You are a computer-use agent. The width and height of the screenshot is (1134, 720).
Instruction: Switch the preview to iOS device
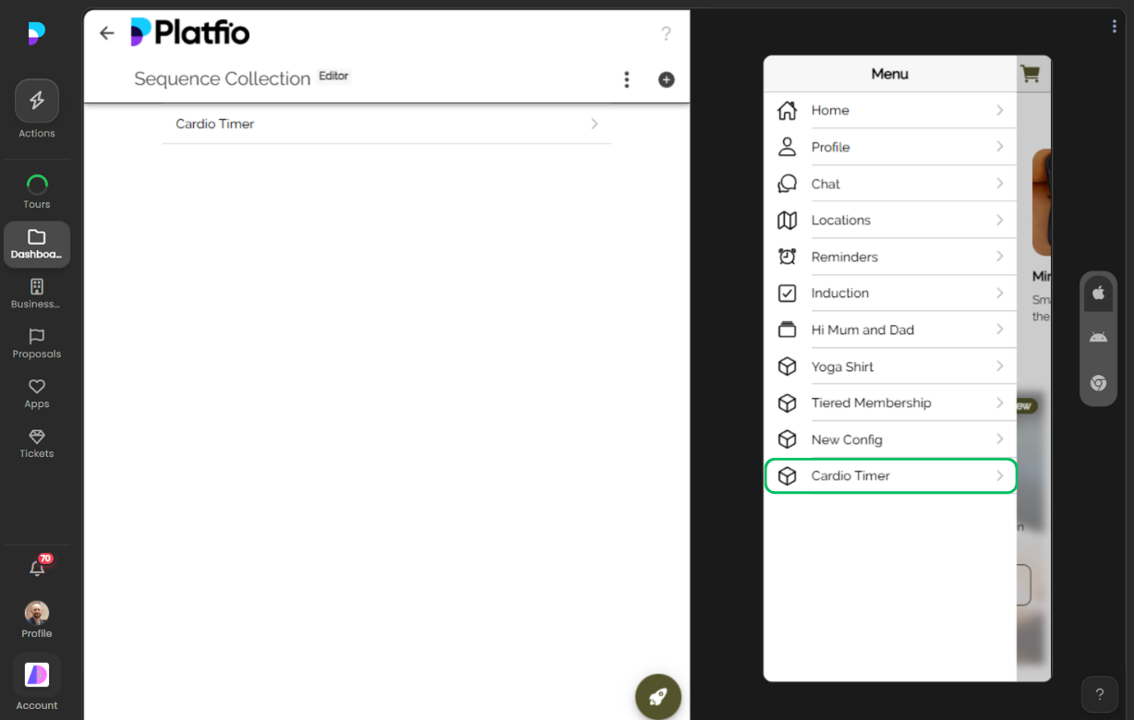(x=1098, y=293)
